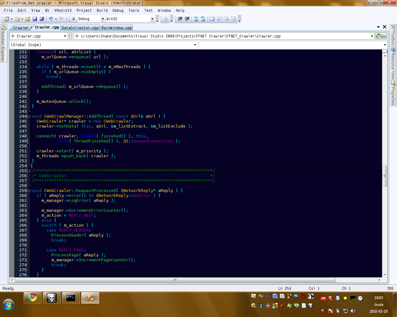
Task: Click the Undo arrow icon
Action: tap(51, 19)
